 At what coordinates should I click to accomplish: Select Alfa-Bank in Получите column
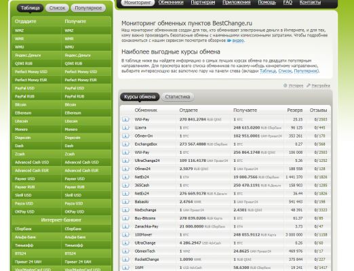(86, 237)
